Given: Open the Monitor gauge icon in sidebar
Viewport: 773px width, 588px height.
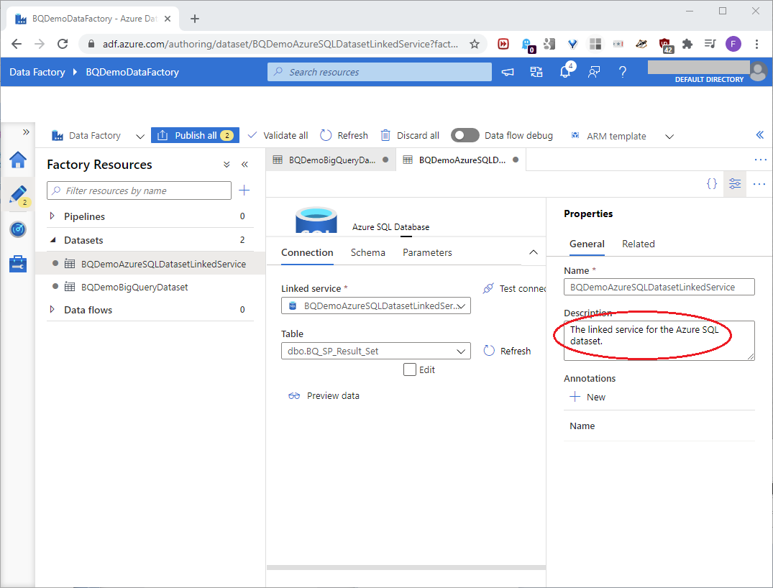Looking at the screenshot, I should 17,229.
